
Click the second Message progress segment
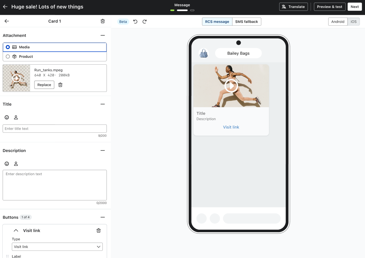[182, 10]
